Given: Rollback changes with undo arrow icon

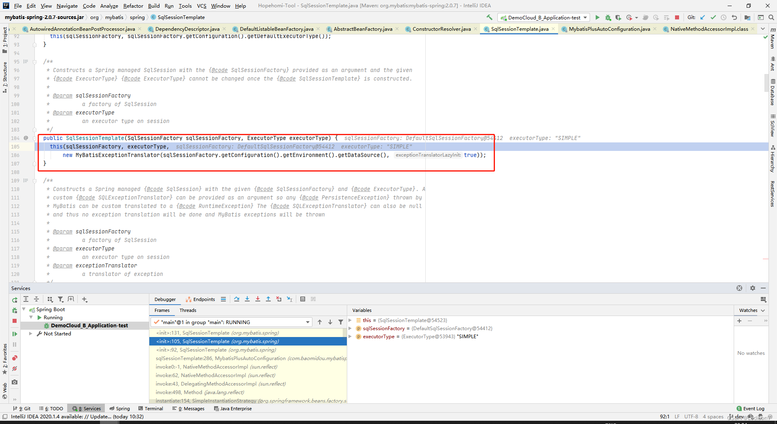Looking at the screenshot, I should (x=734, y=17).
